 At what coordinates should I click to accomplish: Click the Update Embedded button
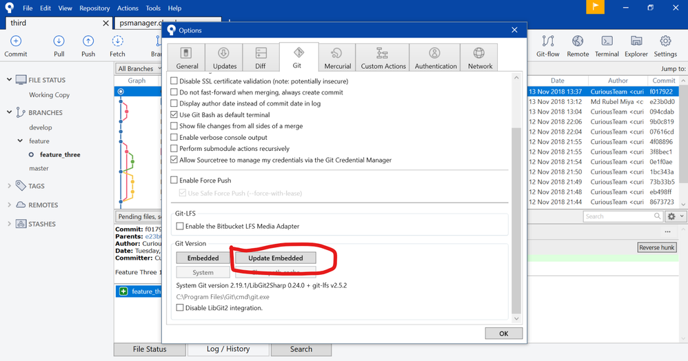pos(276,258)
